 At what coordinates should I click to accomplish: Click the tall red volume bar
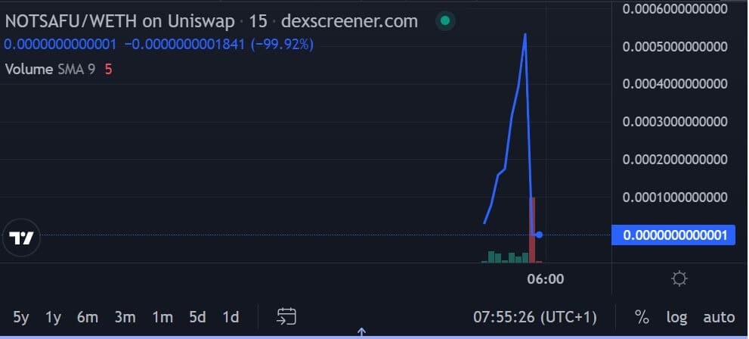[x=531, y=229]
